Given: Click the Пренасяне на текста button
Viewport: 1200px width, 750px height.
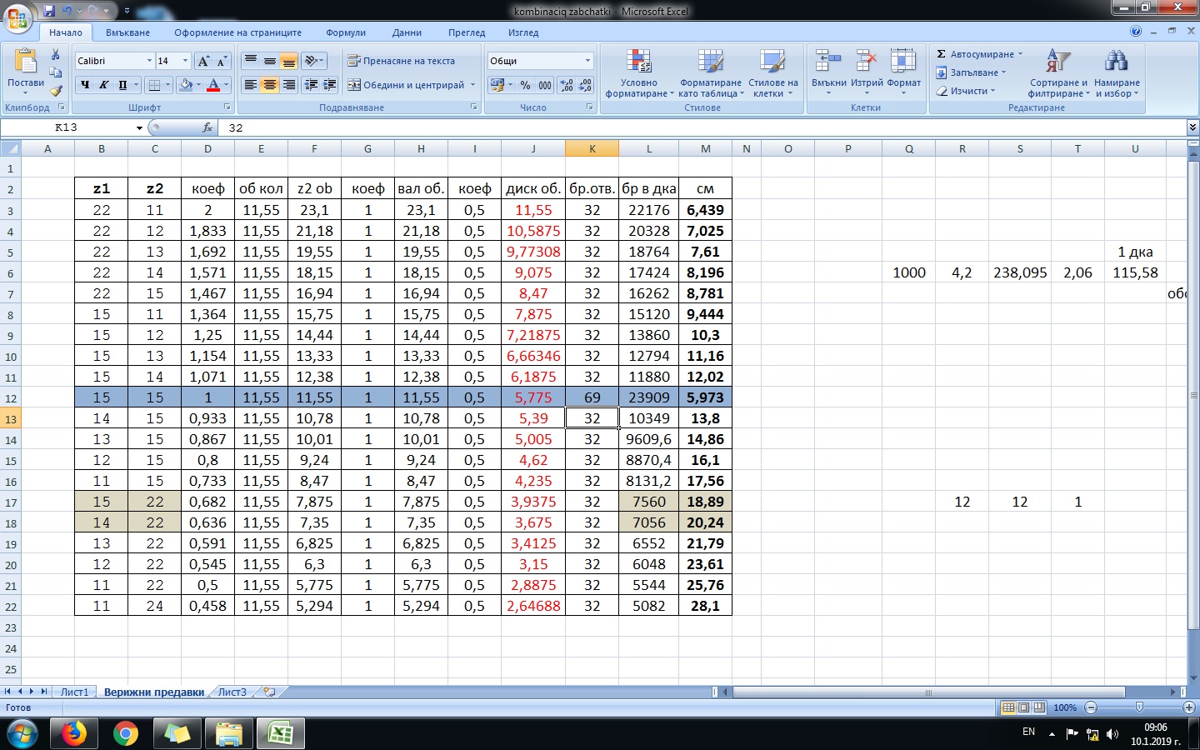Looking at the screenshot, I should (x=402, y=61).
